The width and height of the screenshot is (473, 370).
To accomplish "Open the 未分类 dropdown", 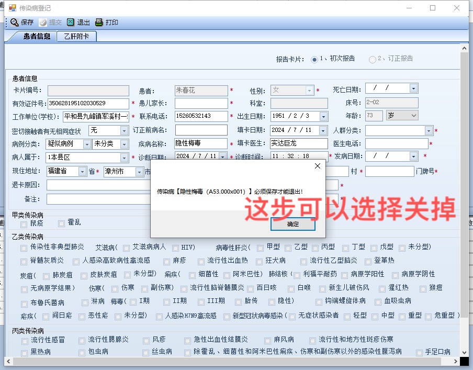I will [x=124, y=144].
